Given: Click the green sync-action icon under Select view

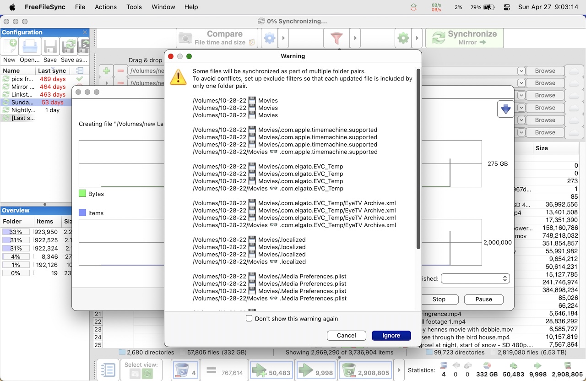Looking at the screenshot, I should (x=147, y=374).
